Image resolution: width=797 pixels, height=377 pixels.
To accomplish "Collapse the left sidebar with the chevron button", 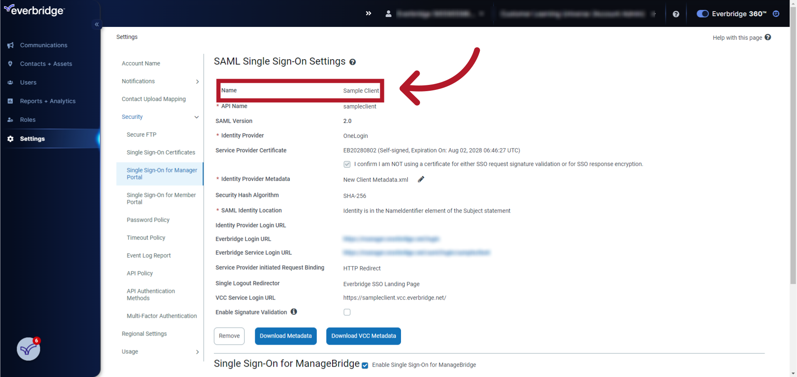I will point(97,24).
